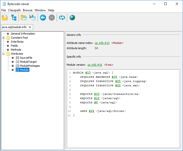Select the General Information node
This screenshot has width=183, height=151.
23,34
